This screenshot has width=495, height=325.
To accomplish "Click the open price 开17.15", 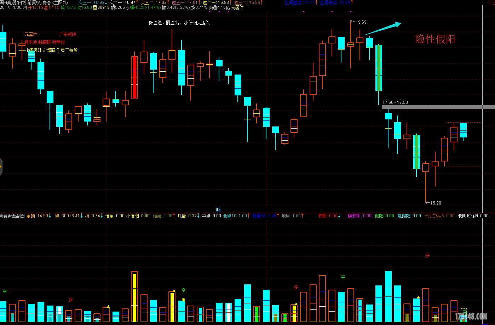I will point(35,7).
